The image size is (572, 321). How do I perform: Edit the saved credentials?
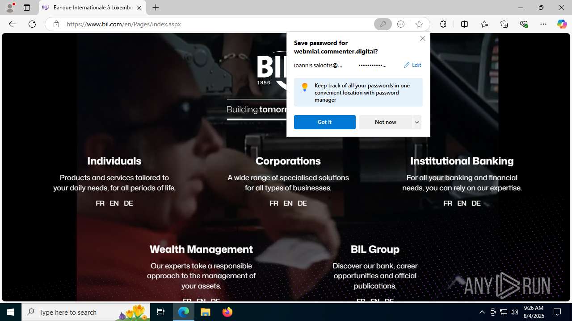click(412, 65)
